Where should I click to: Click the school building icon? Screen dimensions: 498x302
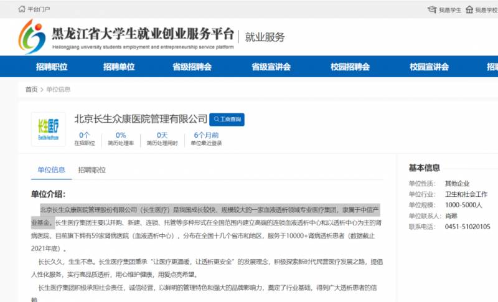point(469,9)
